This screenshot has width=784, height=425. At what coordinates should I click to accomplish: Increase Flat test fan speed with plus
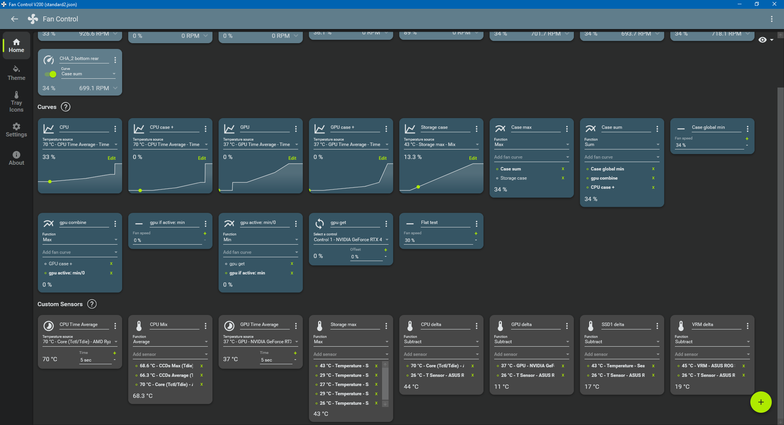pos(476,234)
